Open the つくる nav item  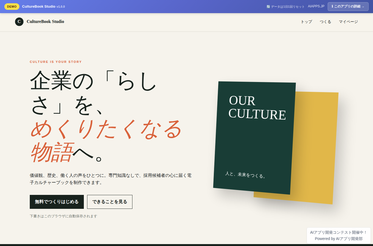tap(325, 22)
